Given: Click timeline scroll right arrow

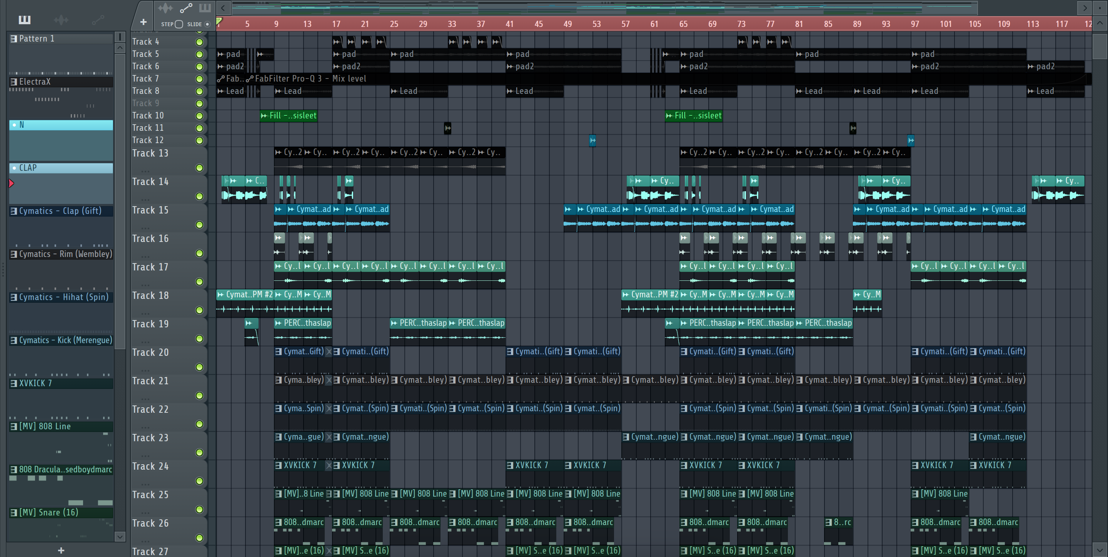Looking at the screenshot, I should [1085, 8].
